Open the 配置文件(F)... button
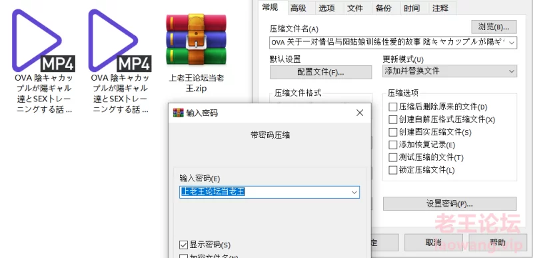Screen dimensions: 533x258 (321, 72)
